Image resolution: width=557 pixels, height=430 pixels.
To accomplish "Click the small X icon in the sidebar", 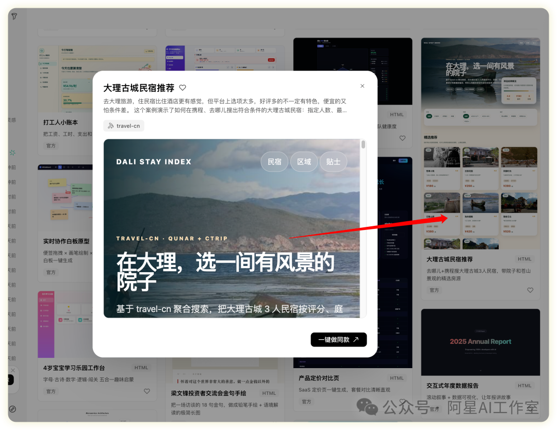I will point(13,370).
